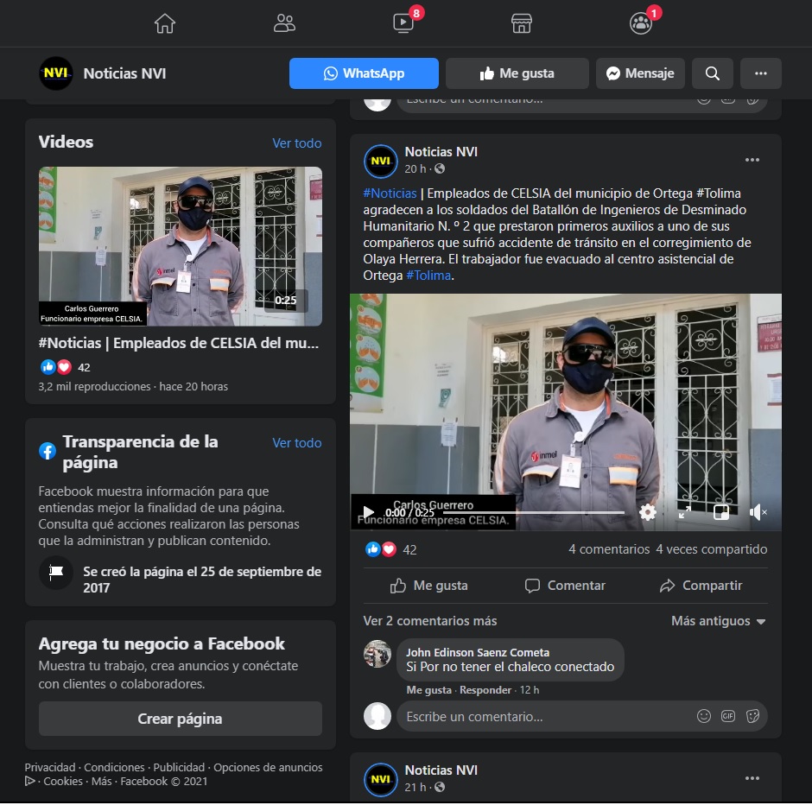Viewport: 812px width, 805px height.
Task: Contact the page via WhatsApp button
Action: click(x=364, y=73)
